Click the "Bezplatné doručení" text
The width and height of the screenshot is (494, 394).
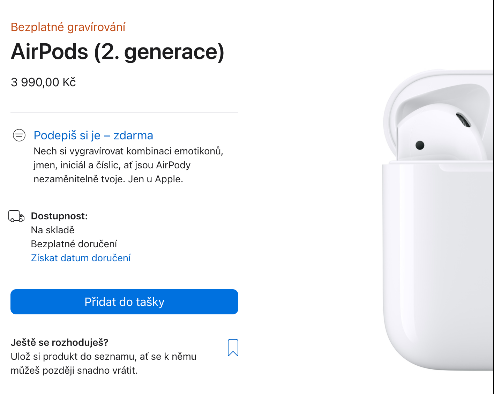coord(74,244)
